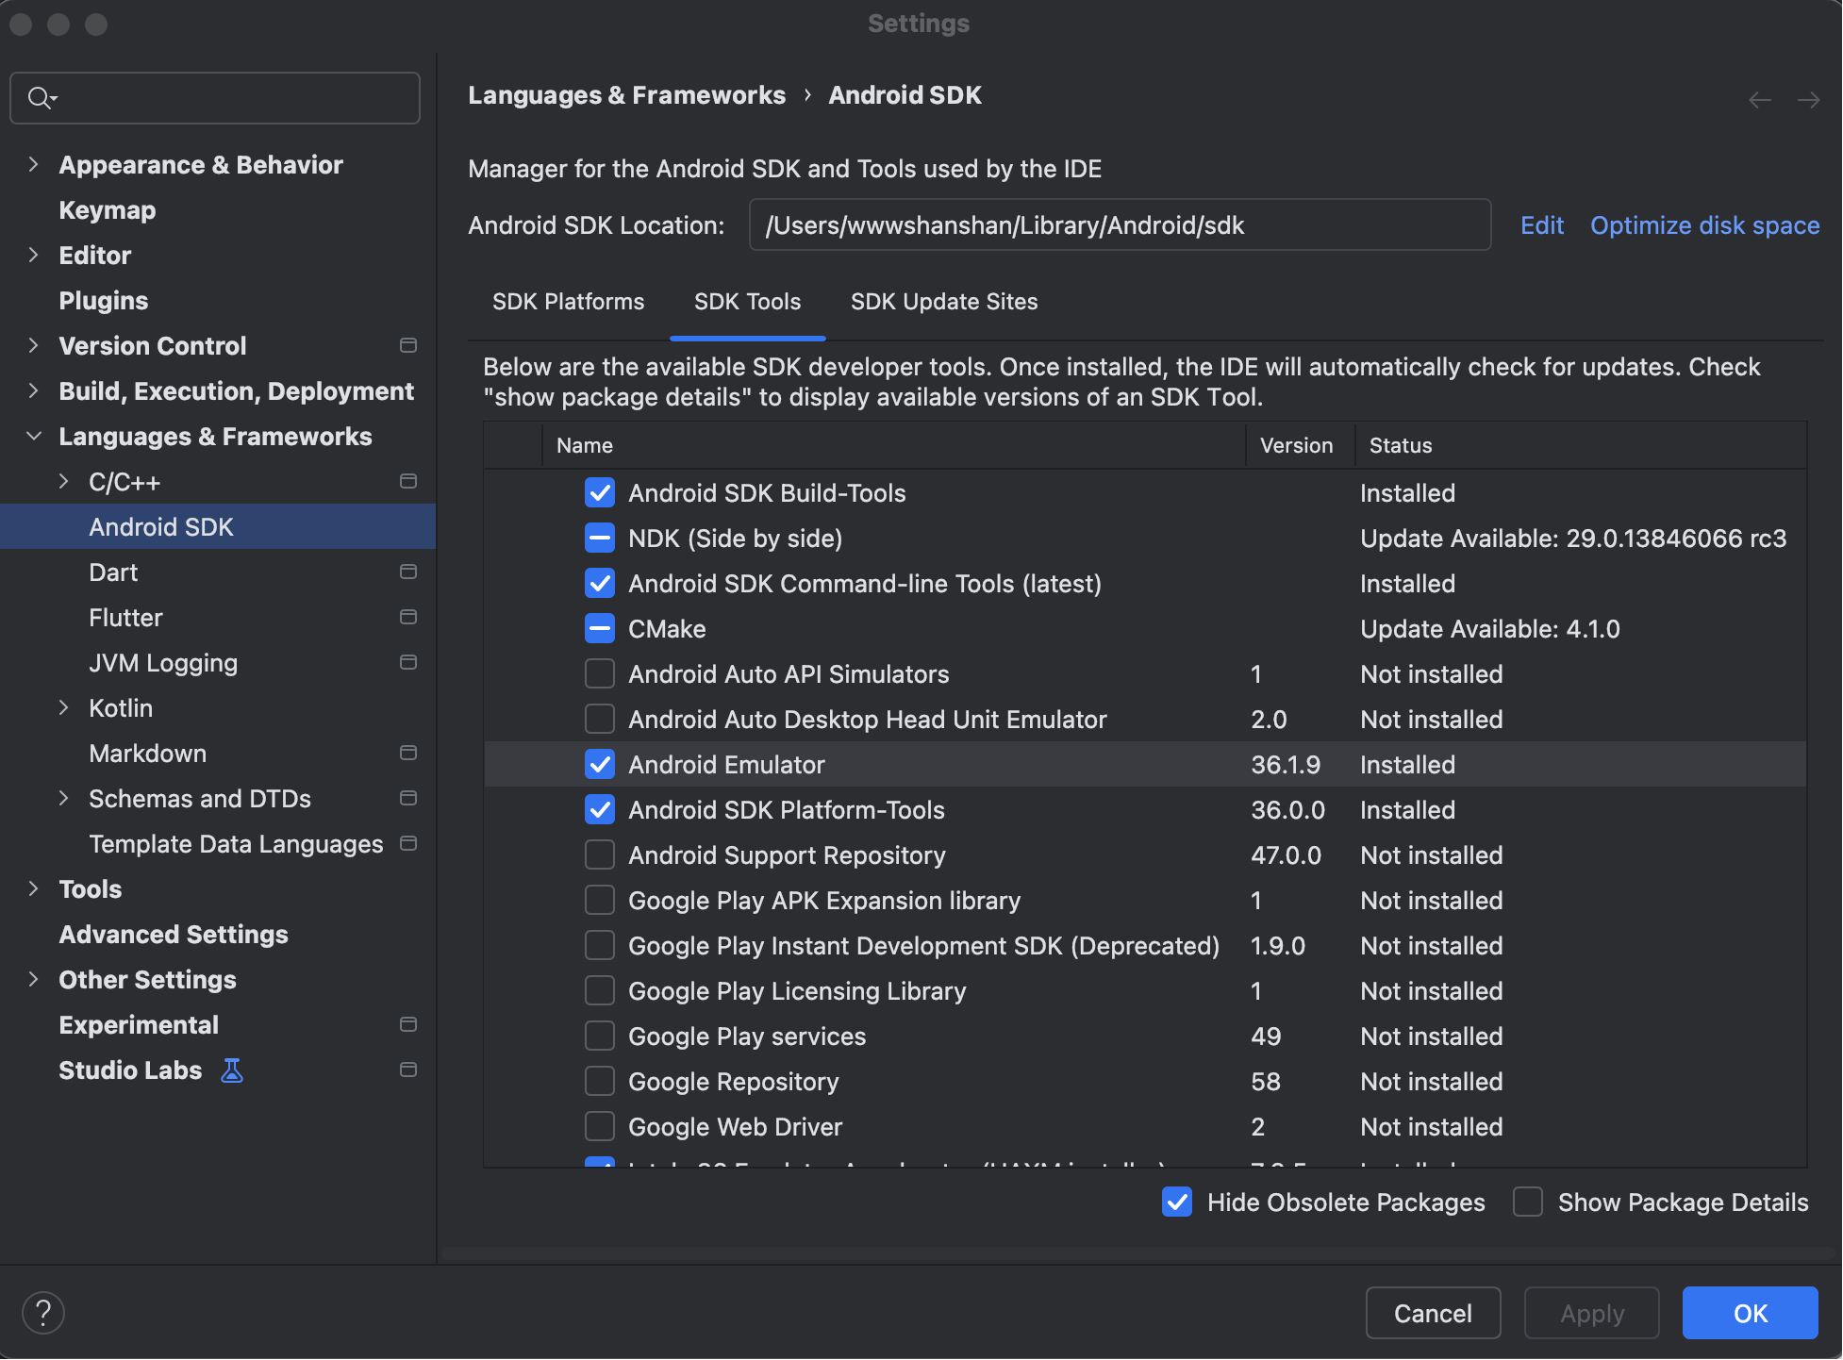Click the Cancel button
This screenshot has width=1843, height=1360.
tap(1433, 1313)
